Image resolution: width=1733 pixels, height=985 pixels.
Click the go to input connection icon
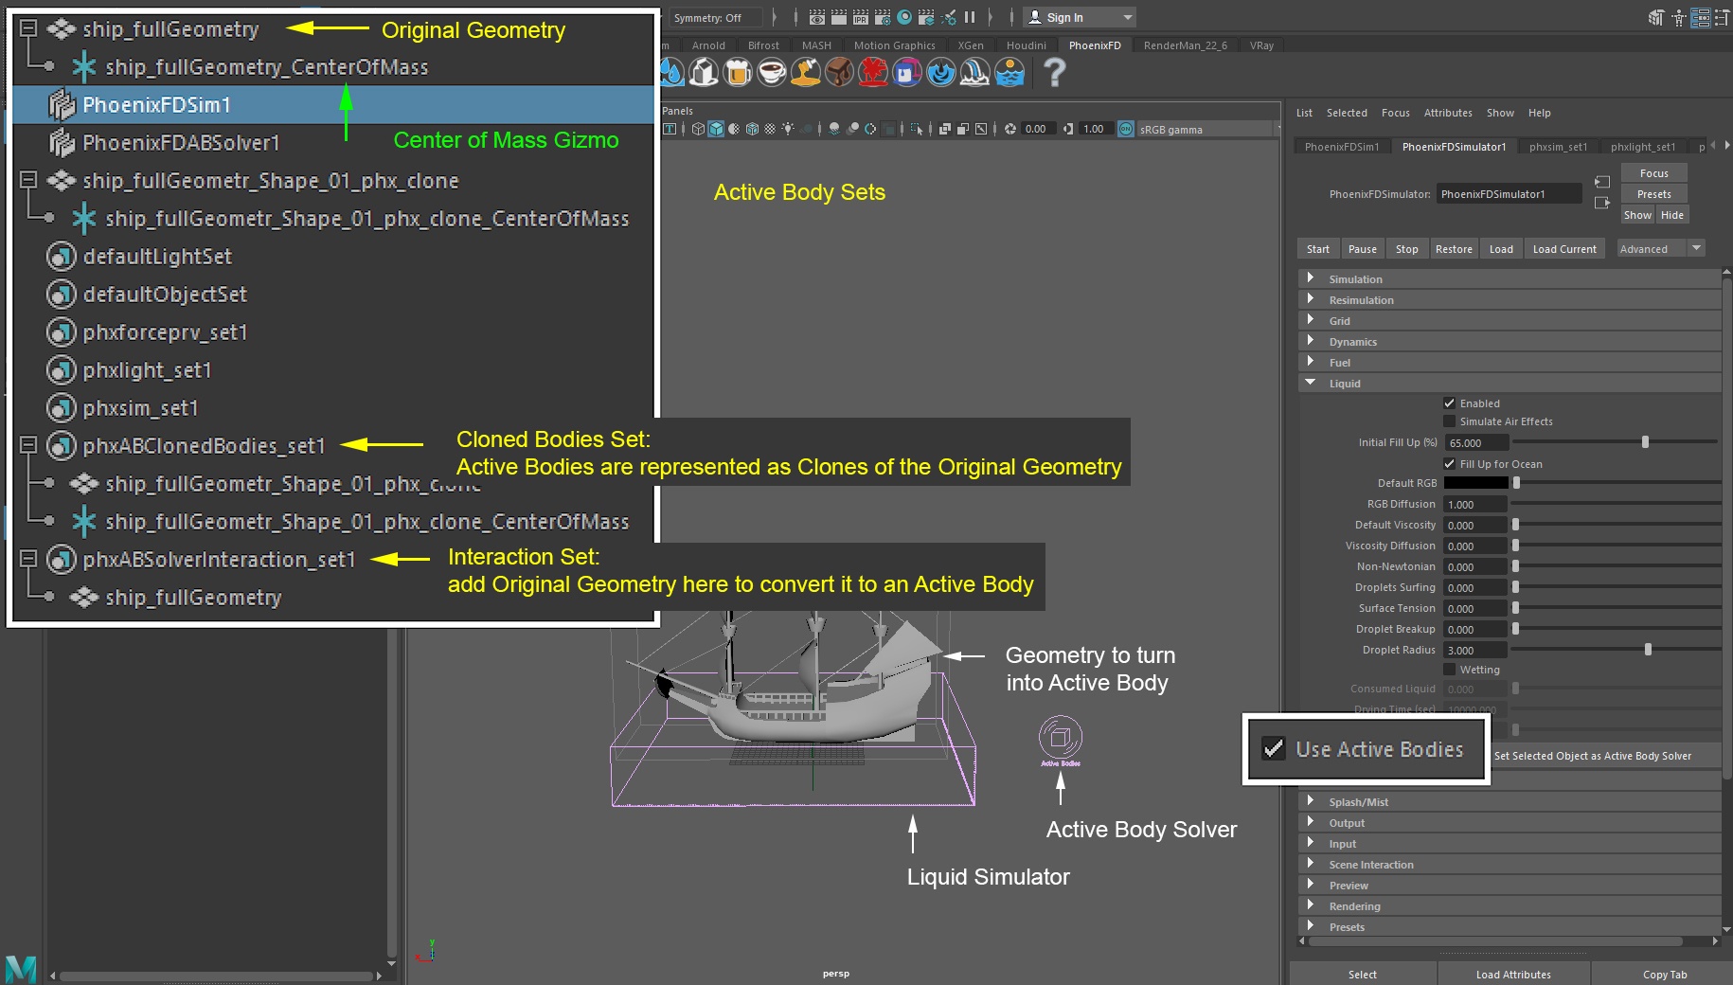1602,182
